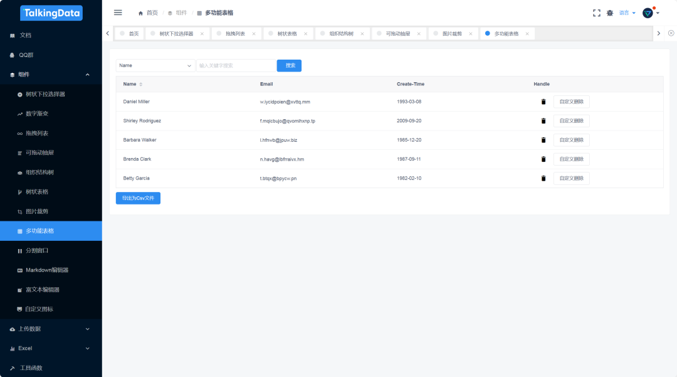
Task: Toggle the hamburger sidebar collapse icon
Action: pos(118,13)
